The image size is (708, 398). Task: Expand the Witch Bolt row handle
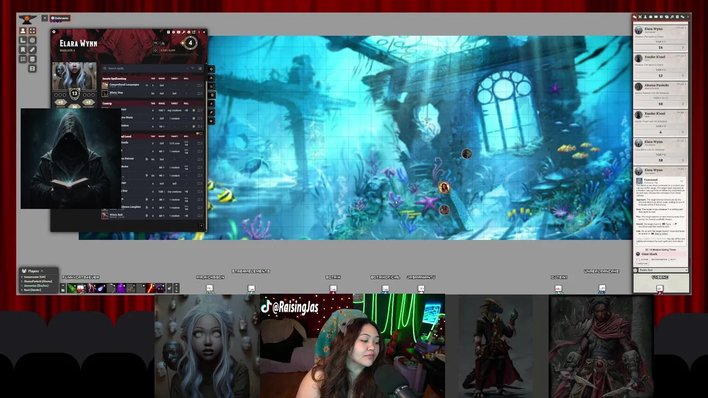(x=200, y=216)
